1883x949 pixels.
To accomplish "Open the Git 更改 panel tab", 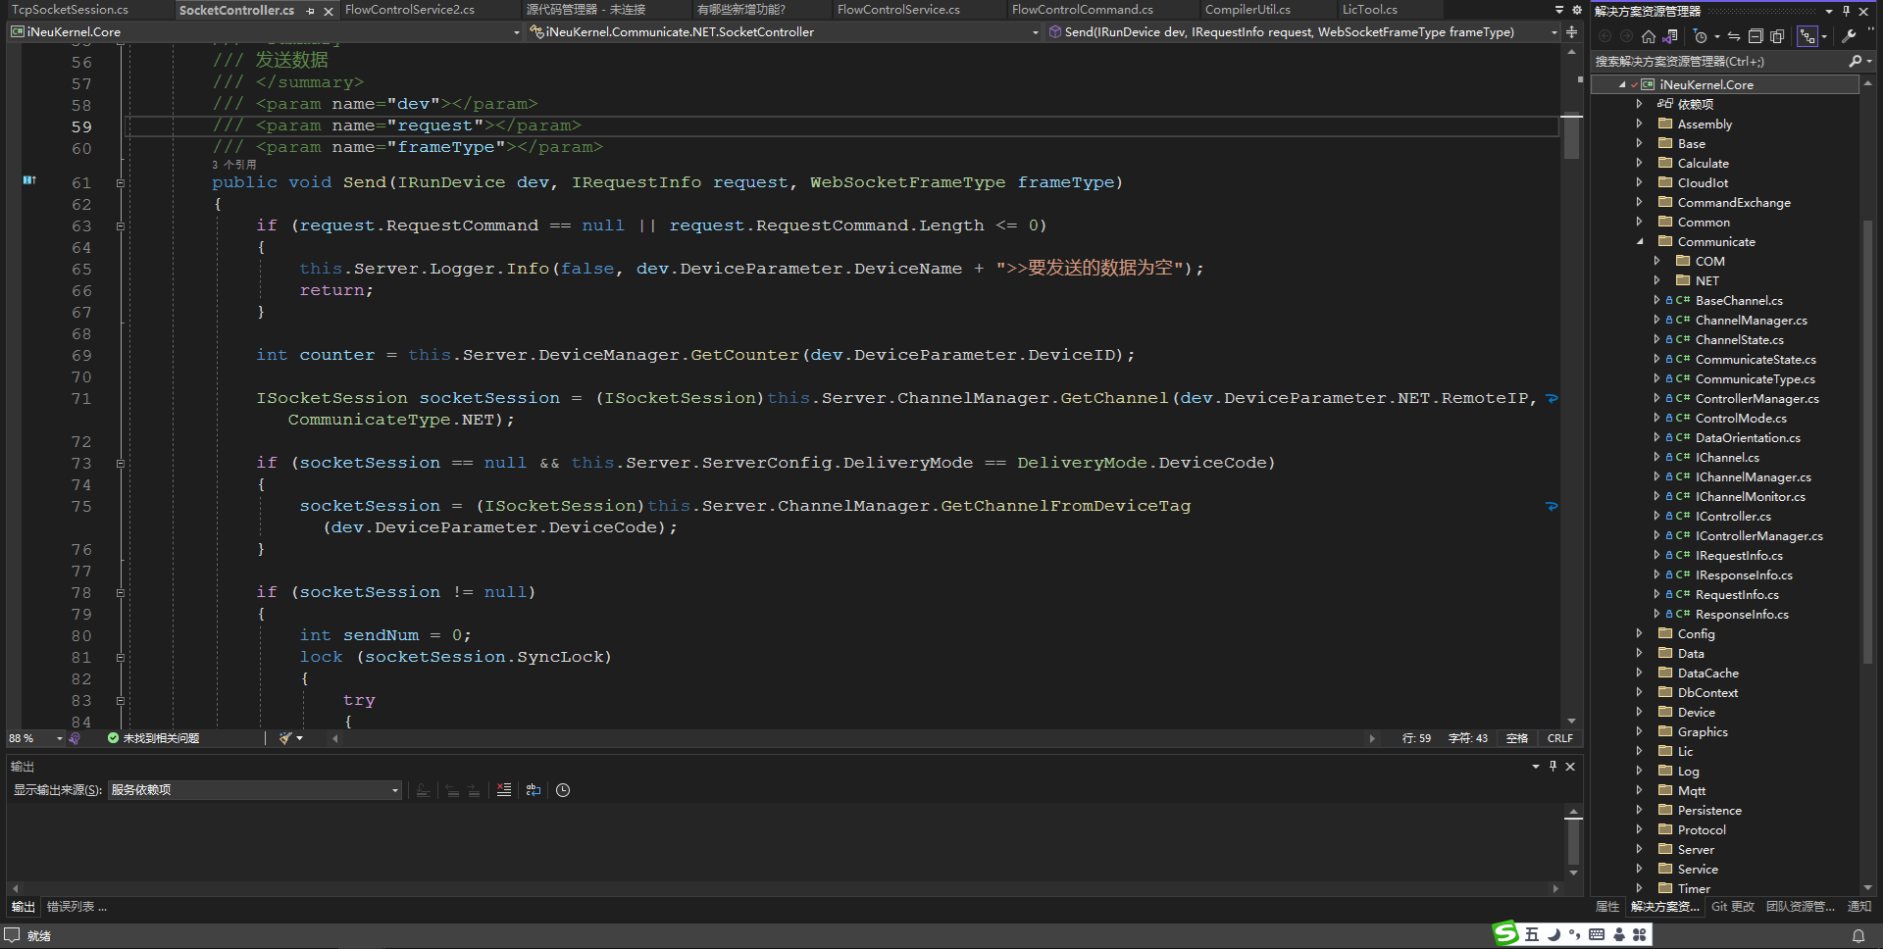I will [x=1733, y=907].
